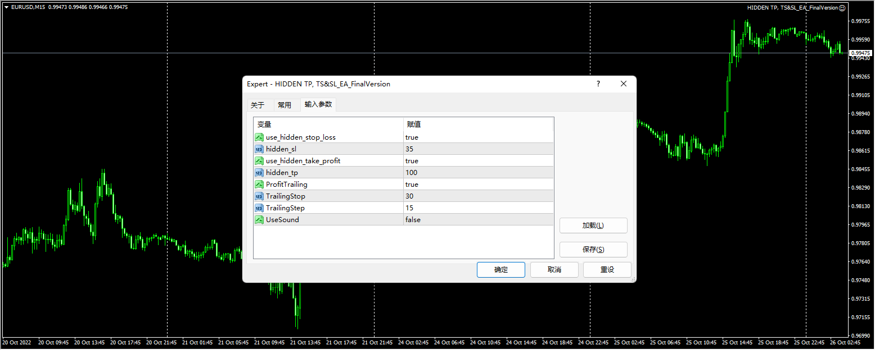The image size is (875, 350).
Task: Click the TrailingStop integer icon
Action: tap(259, 196)
